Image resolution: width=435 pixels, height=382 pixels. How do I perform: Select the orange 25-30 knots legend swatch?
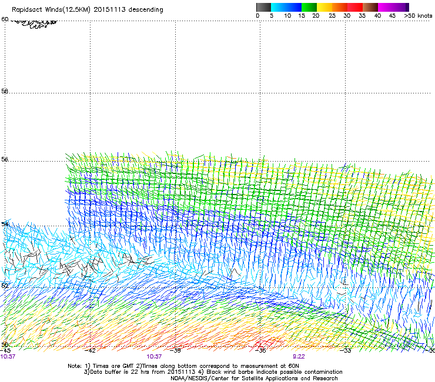[340, 7]
